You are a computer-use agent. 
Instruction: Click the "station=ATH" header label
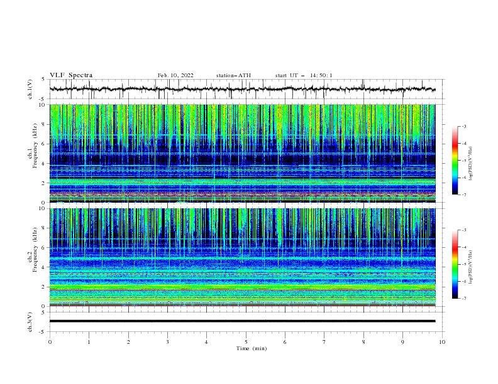pos(233,75)
